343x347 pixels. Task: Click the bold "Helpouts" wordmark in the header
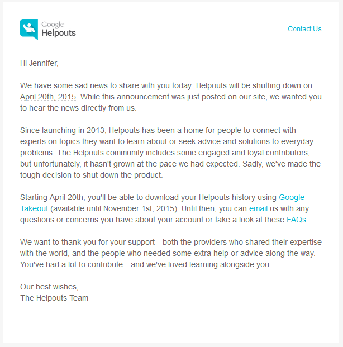(59, 33)
